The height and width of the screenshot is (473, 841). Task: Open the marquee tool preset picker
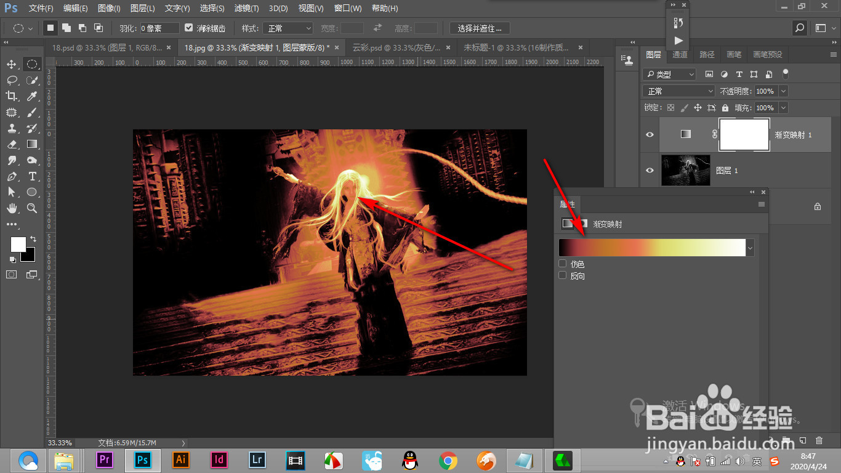point(23,28)
